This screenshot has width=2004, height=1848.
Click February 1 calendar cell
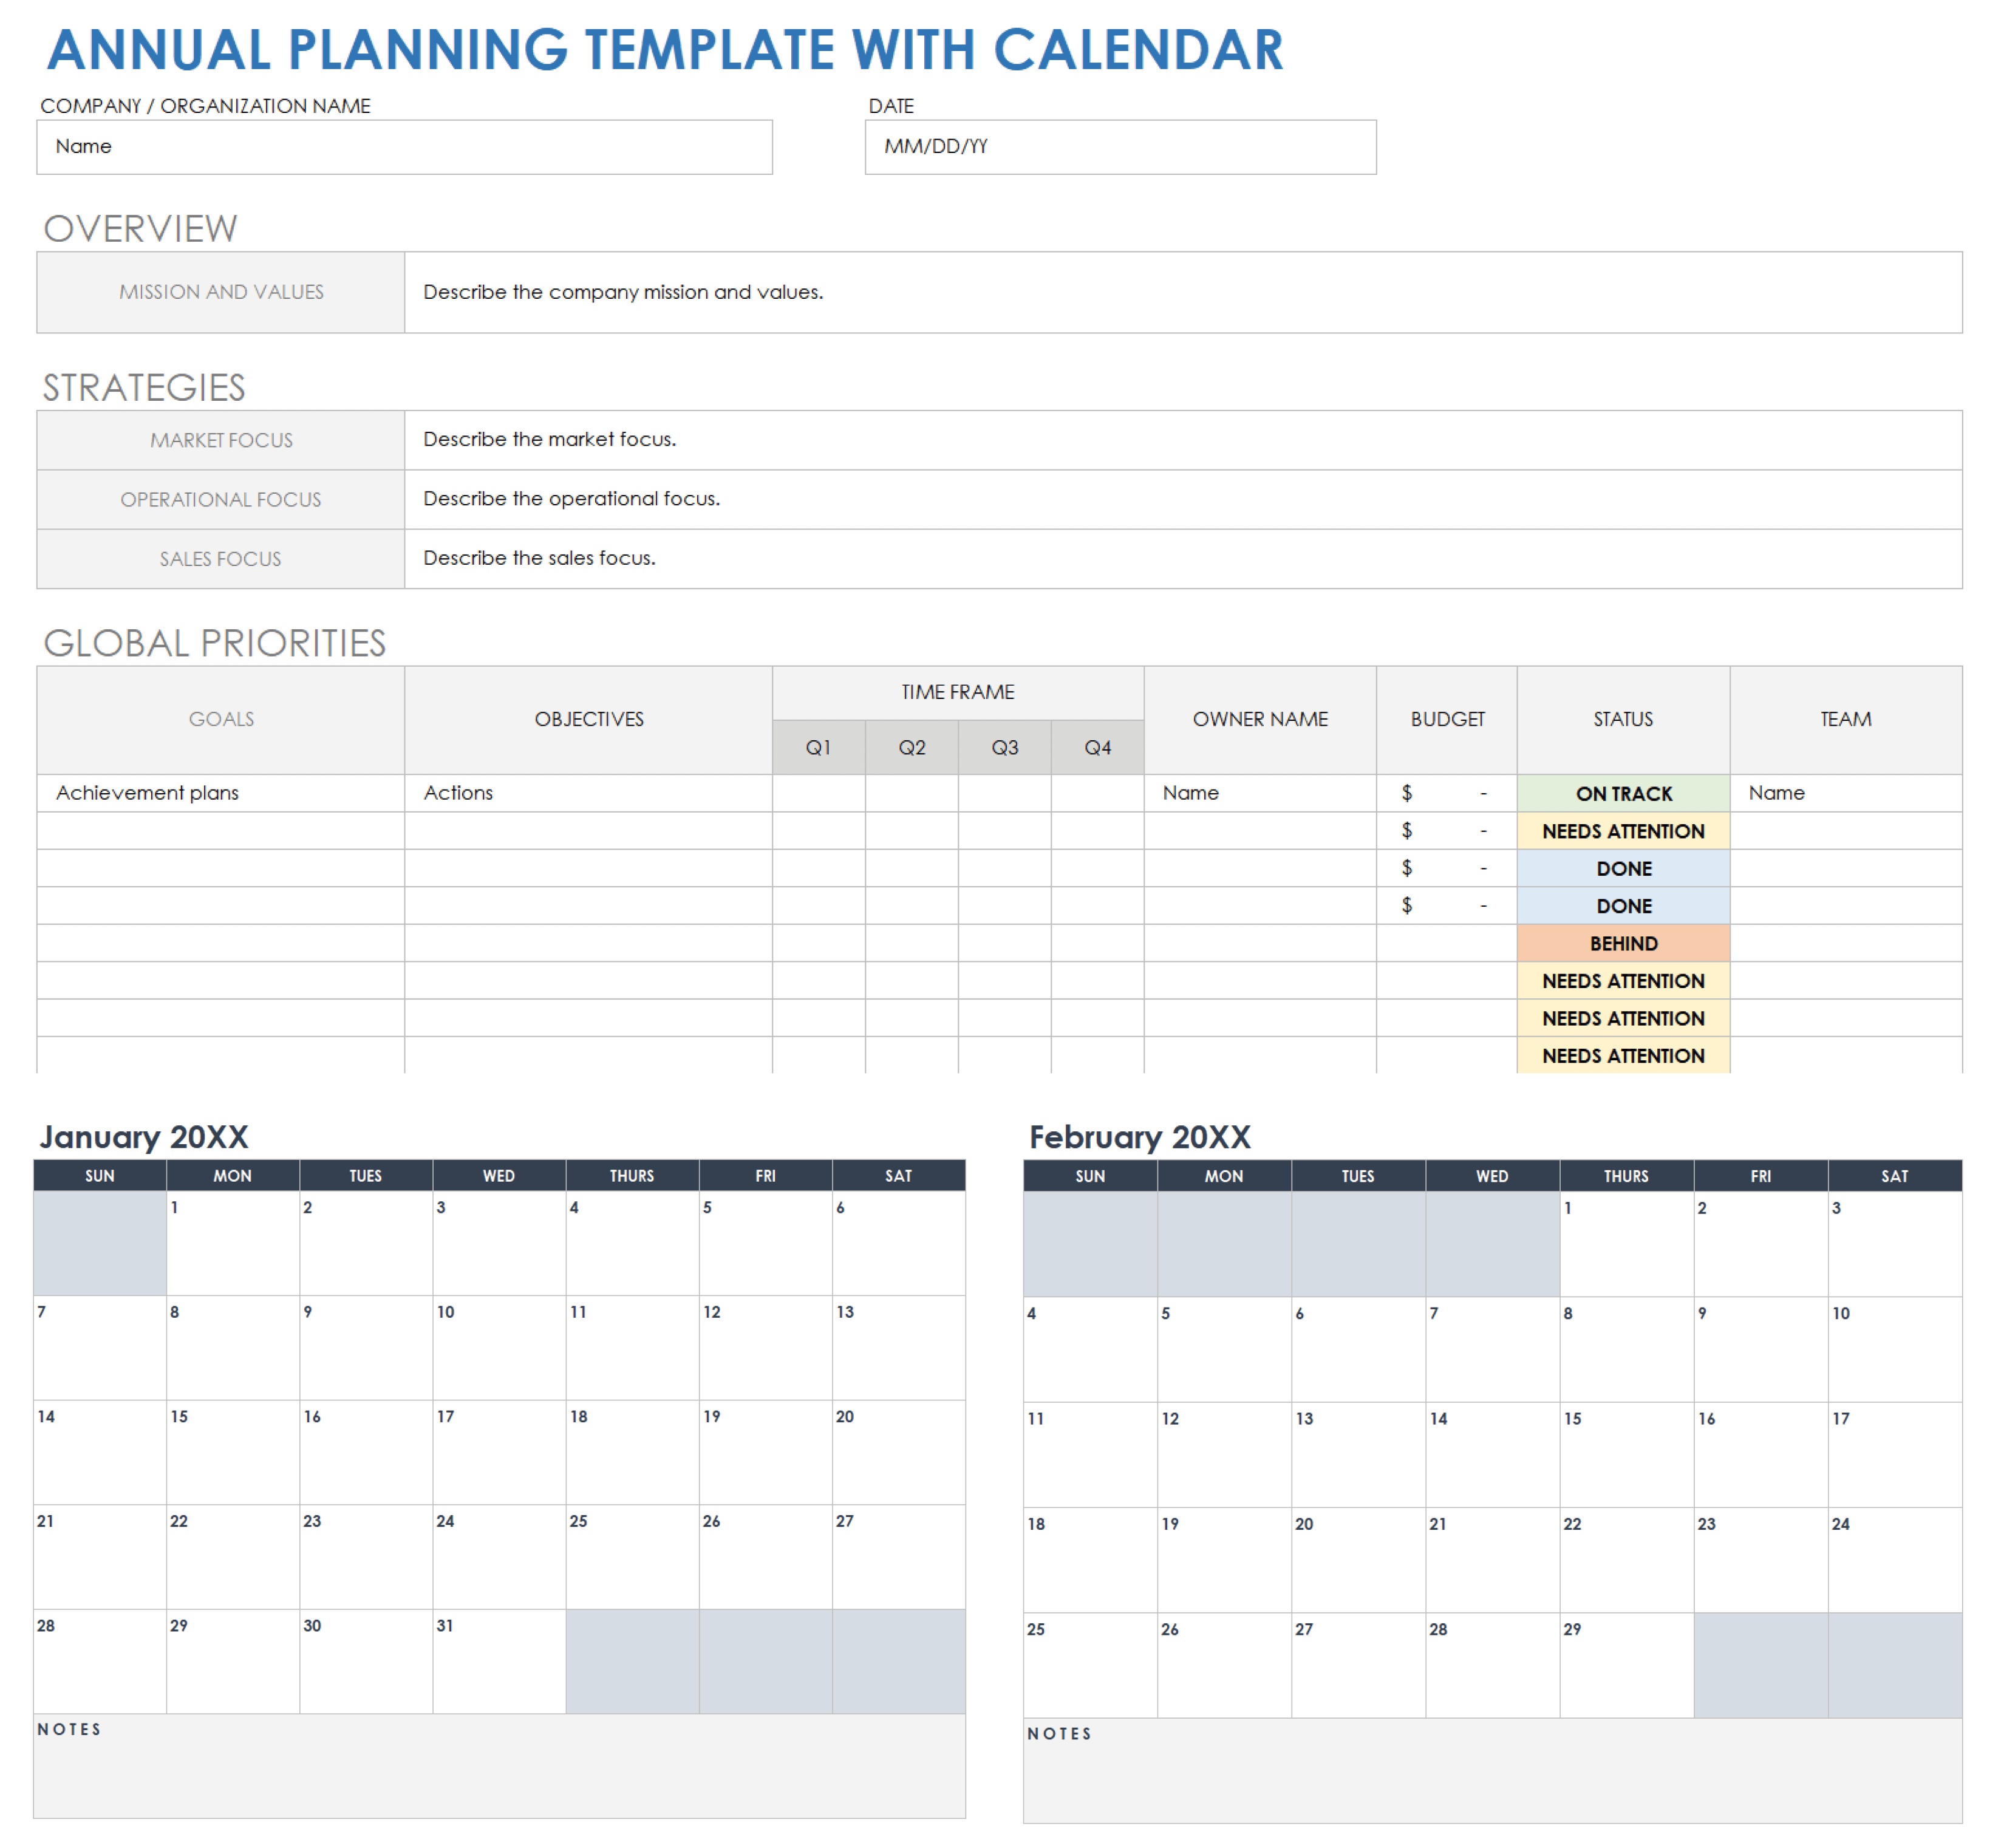tap(1626, 1244)
